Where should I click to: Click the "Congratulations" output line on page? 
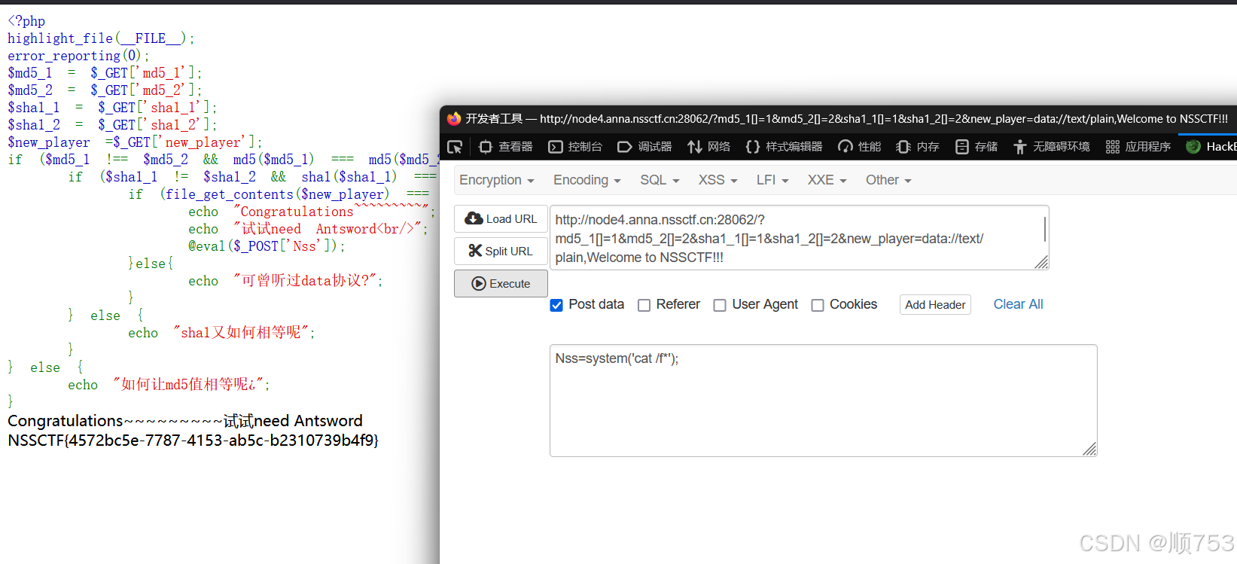click(x=185, y=420)
